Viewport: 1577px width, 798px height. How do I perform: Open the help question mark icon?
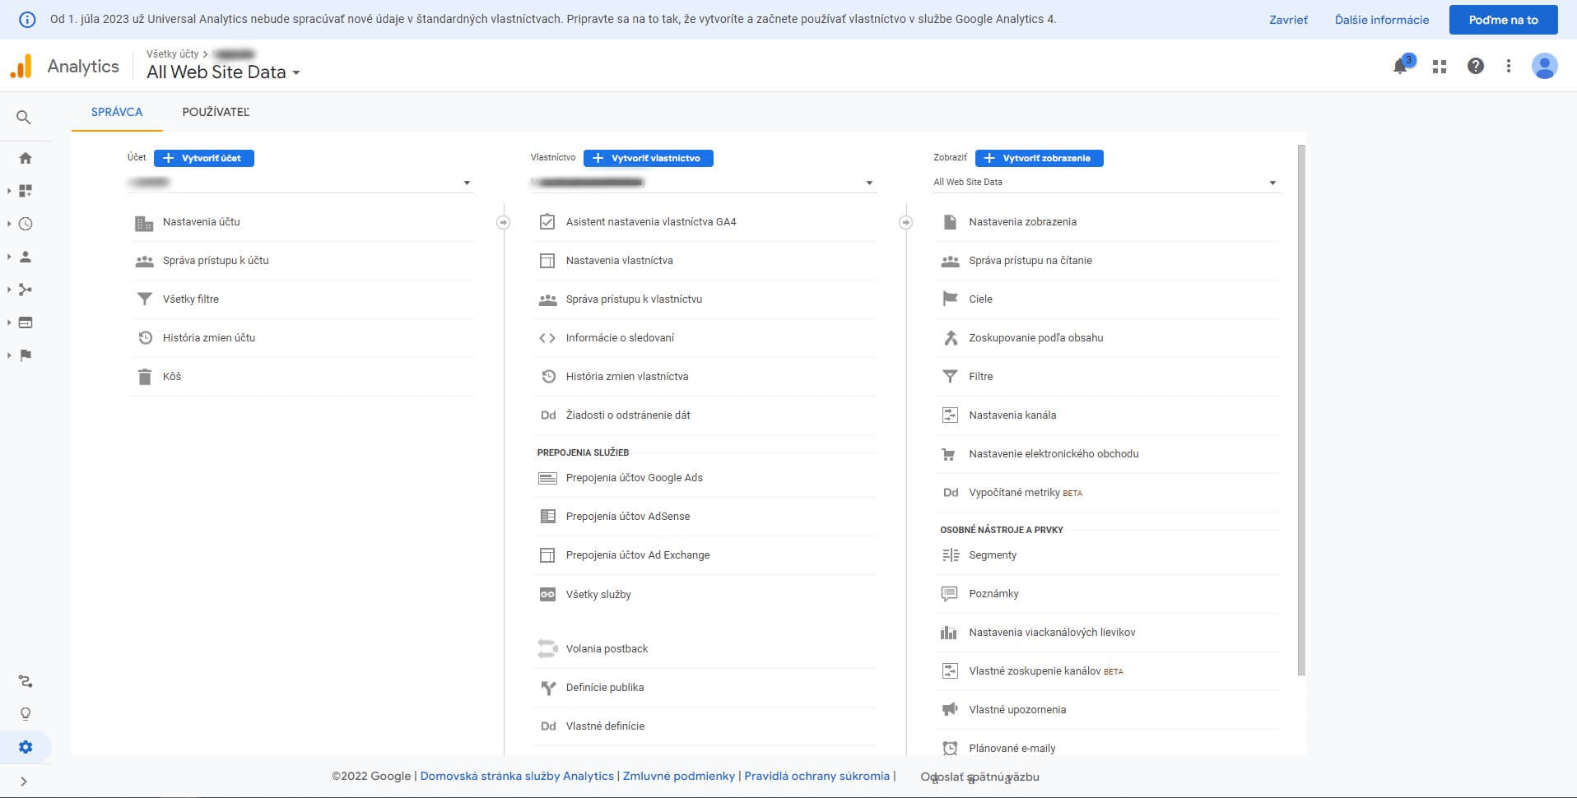click(1476, 66)
